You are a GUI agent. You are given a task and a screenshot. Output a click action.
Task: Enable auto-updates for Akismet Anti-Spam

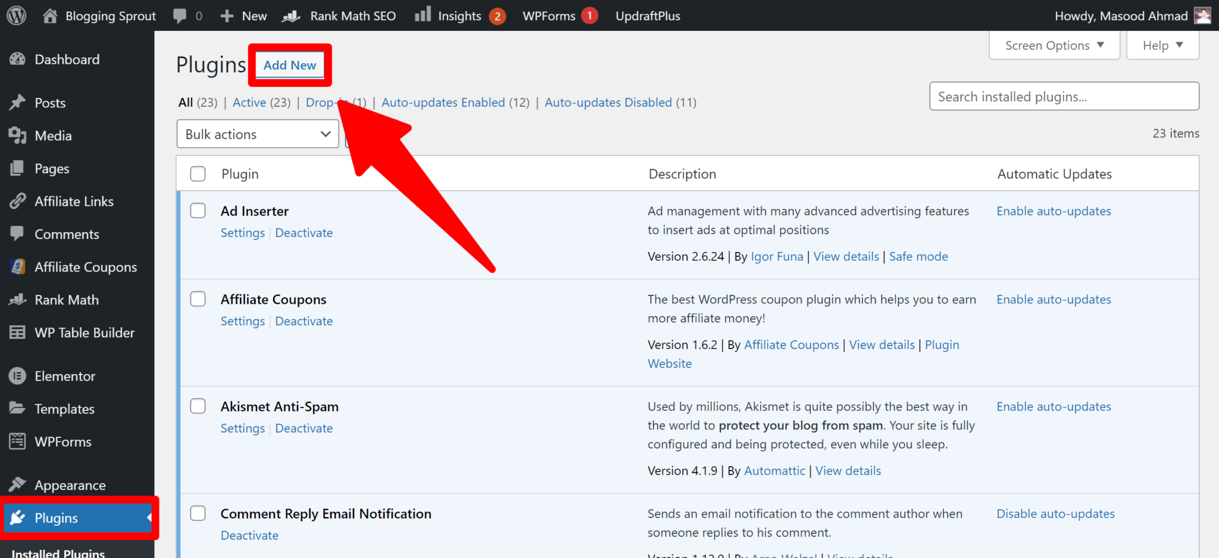[1054, 406]
